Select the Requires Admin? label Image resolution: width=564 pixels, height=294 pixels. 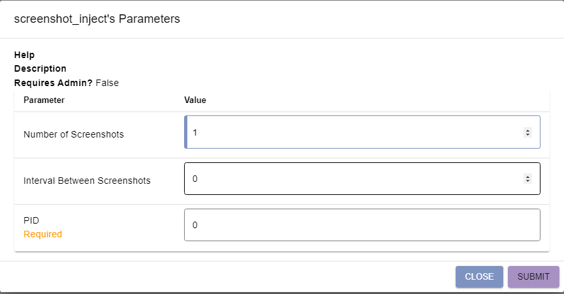coord(54,83)
